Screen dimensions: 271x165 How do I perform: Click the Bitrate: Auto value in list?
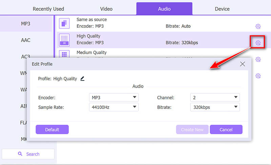tap(178, 26)
